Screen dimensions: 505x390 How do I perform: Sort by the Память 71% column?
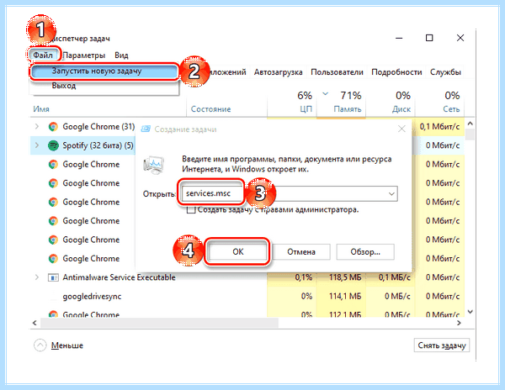tap(342, 103)
